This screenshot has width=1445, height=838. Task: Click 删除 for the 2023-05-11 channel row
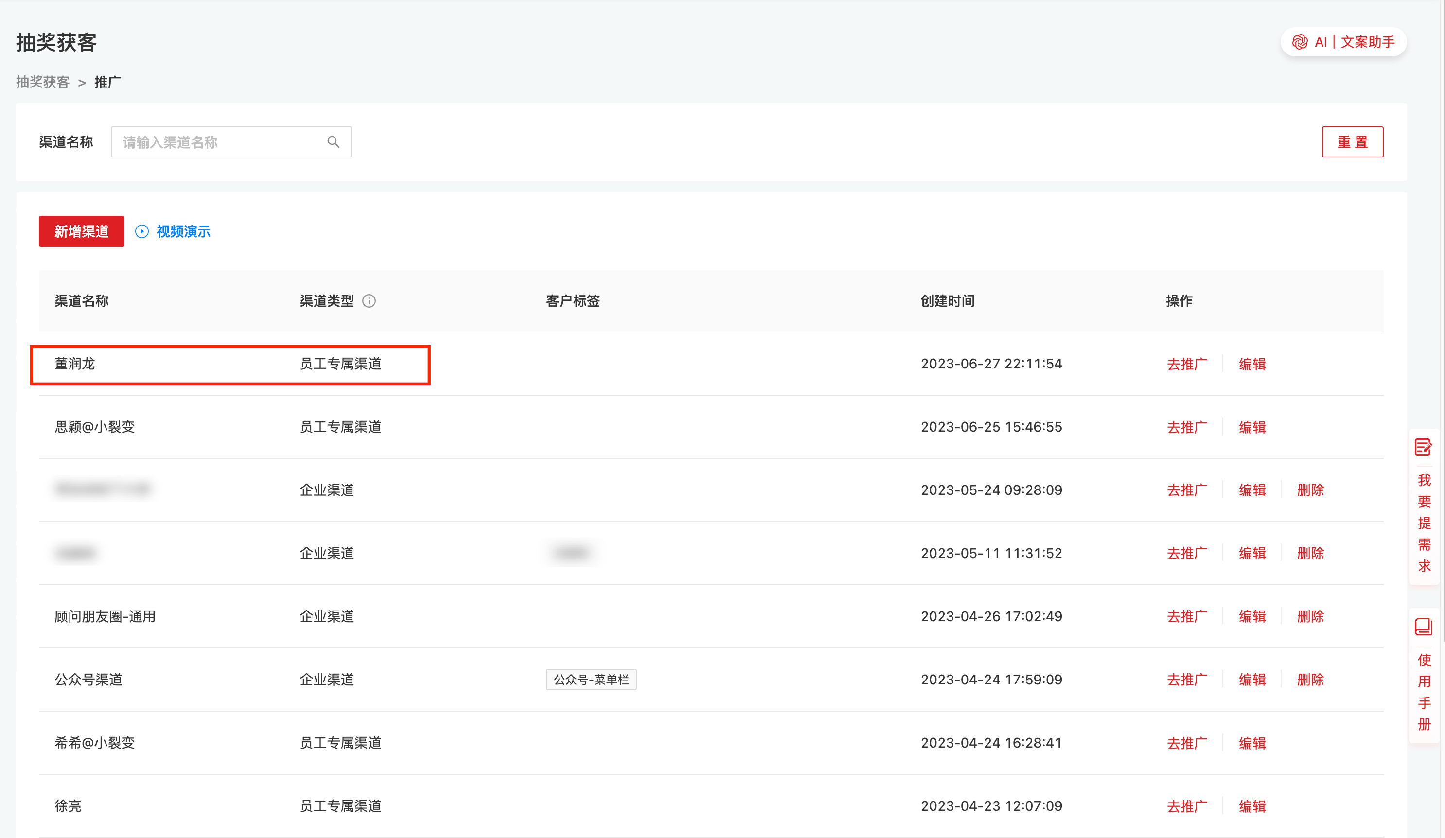pos(1310,553)
